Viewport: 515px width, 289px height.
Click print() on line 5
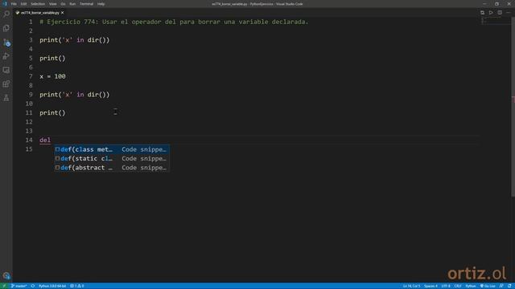52,59
